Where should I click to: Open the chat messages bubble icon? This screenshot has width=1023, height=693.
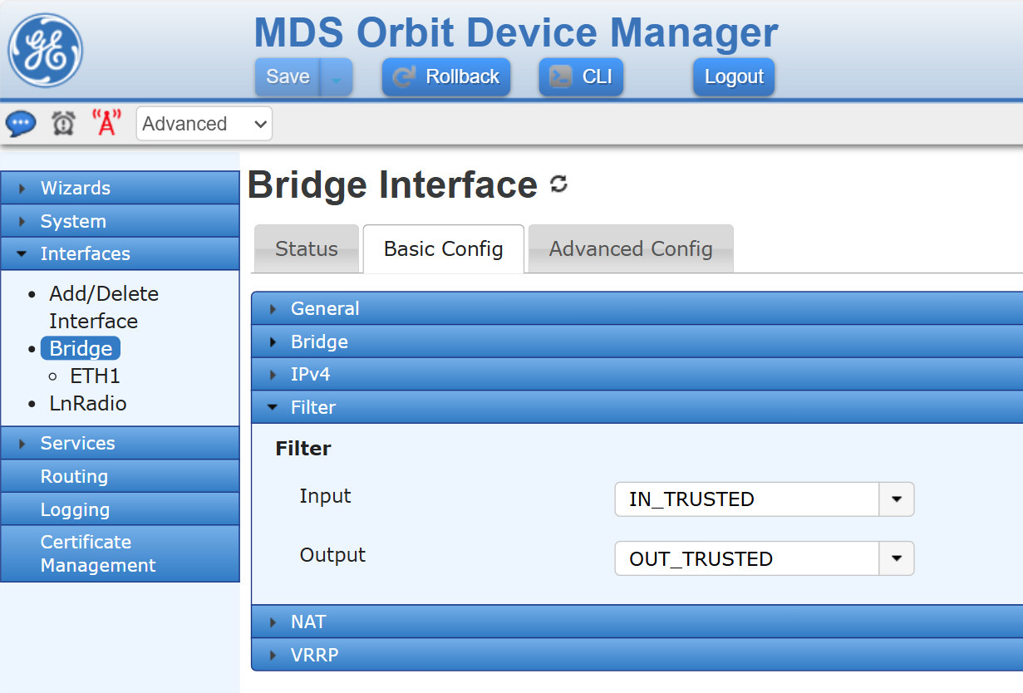(21, 124)
